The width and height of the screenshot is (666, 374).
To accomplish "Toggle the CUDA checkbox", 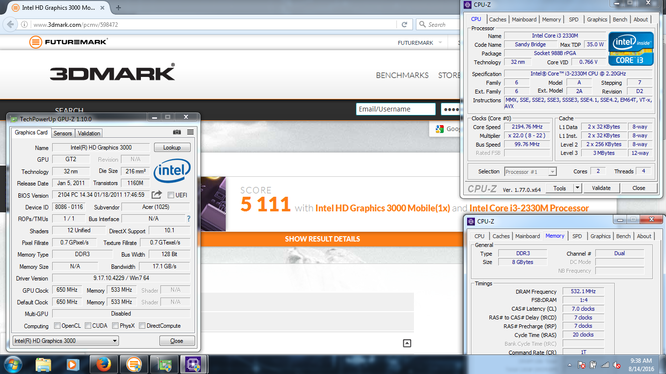I will click(x=88, y=326).
